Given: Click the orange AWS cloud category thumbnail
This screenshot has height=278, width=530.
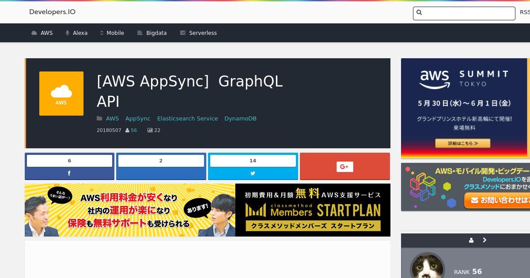Looking at the screenshot, I should pyautogui.click(x=61, y=94).
